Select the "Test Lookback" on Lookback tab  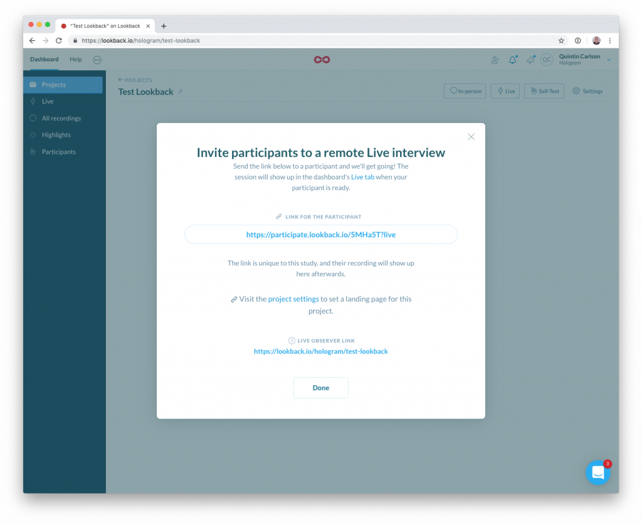pyautogui.click(x=105, y=26)
